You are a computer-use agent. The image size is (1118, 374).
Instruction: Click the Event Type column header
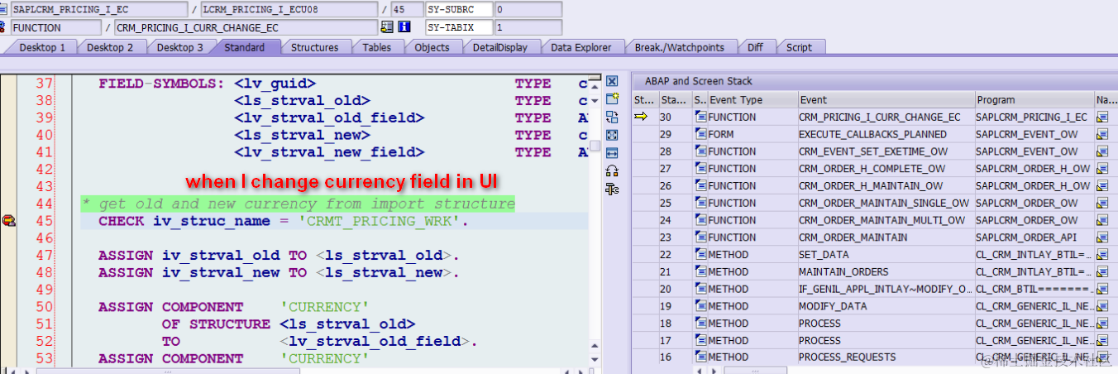pyautogui.click(x=752, y=99)
